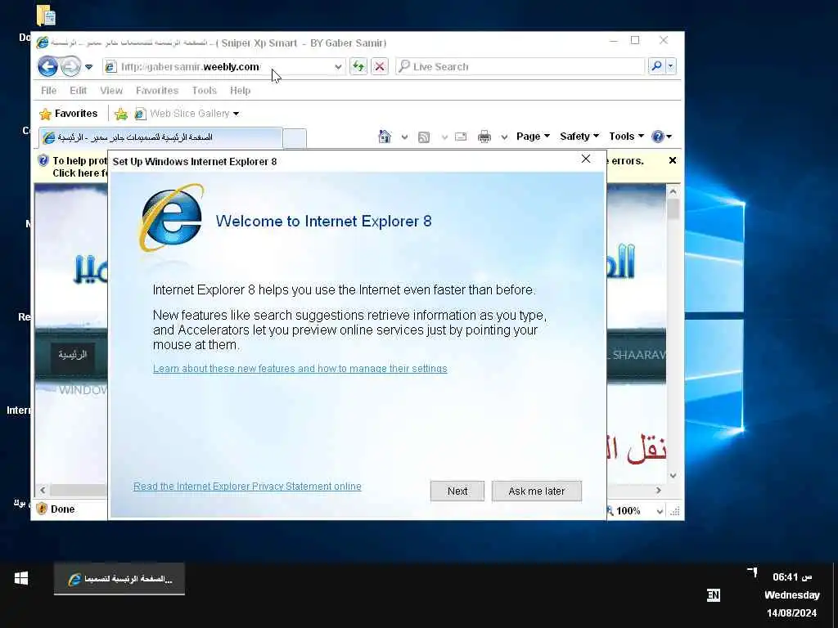The image size is (838, 628).
Task: Expand the address bar history dropdown
Action: coord(338,67)
